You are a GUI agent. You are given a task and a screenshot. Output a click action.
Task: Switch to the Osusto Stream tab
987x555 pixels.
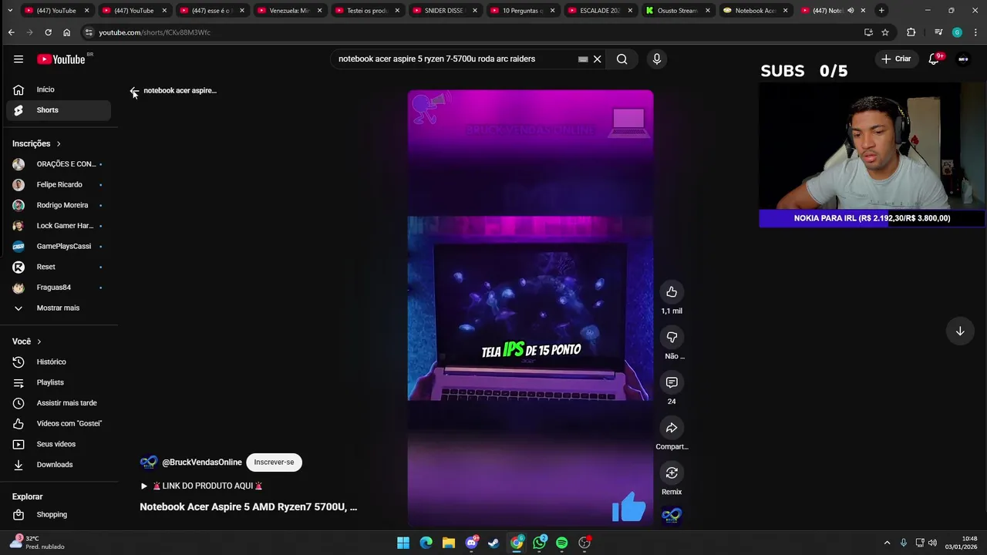point(677,11)
